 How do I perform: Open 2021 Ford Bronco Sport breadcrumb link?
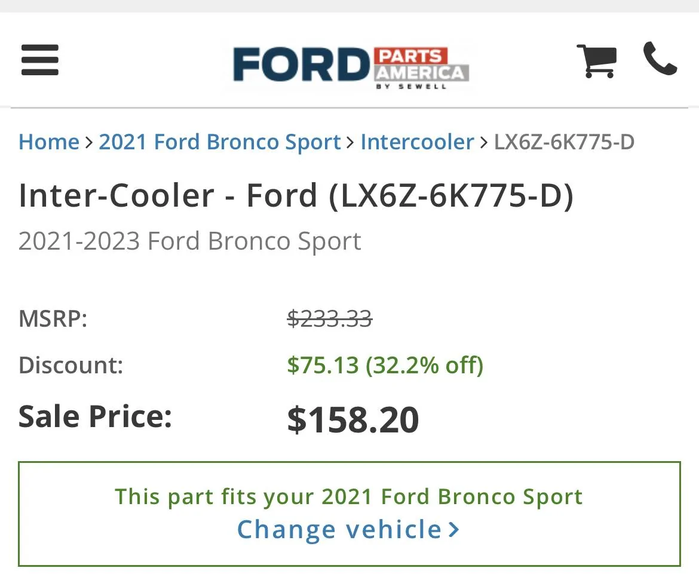pyautogui.click(x=219, y=142)
